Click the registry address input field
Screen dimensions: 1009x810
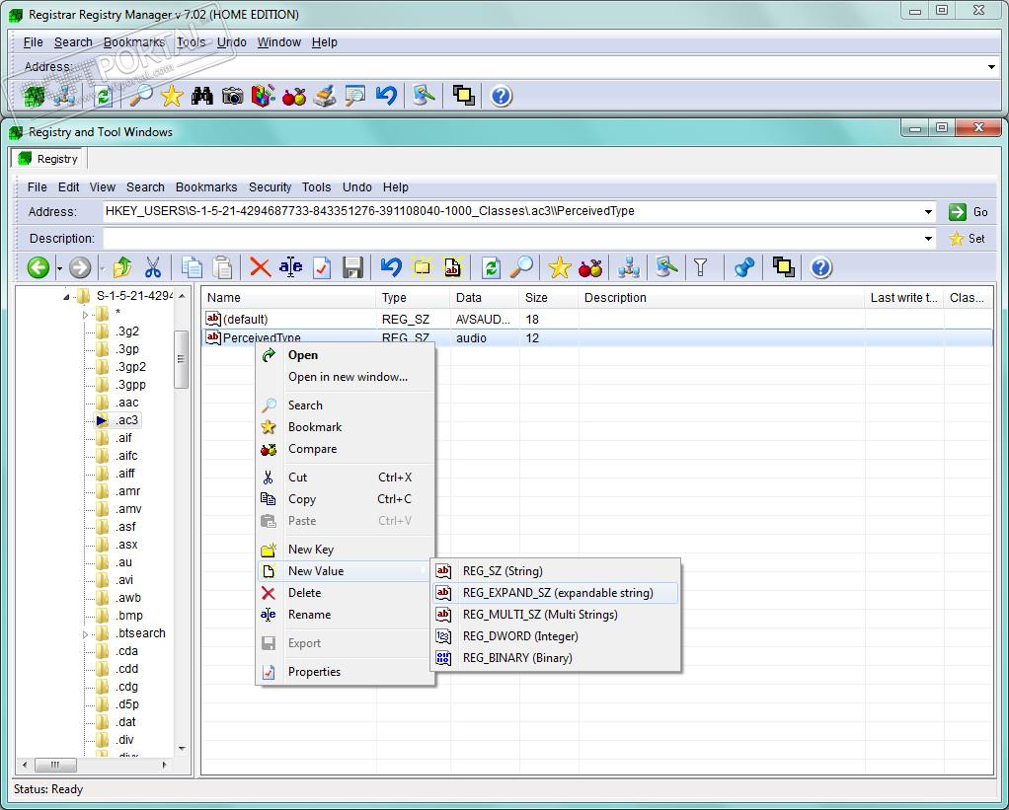click(x=512, y=211)
